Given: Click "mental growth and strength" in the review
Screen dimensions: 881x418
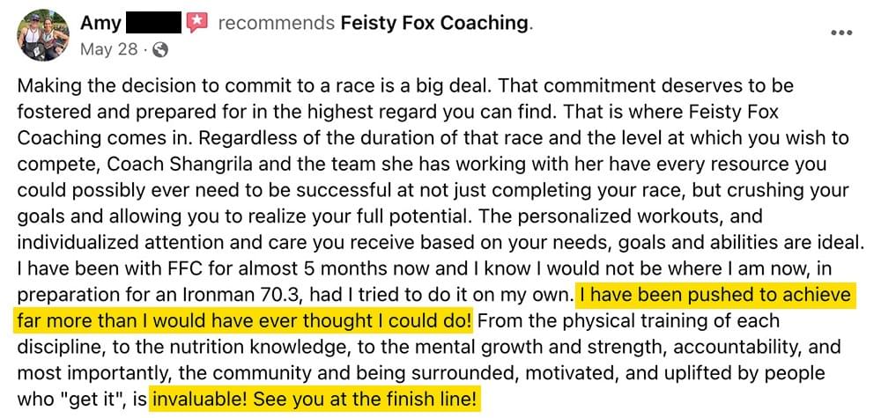Looking at the screenshot, I should point(528,348).
